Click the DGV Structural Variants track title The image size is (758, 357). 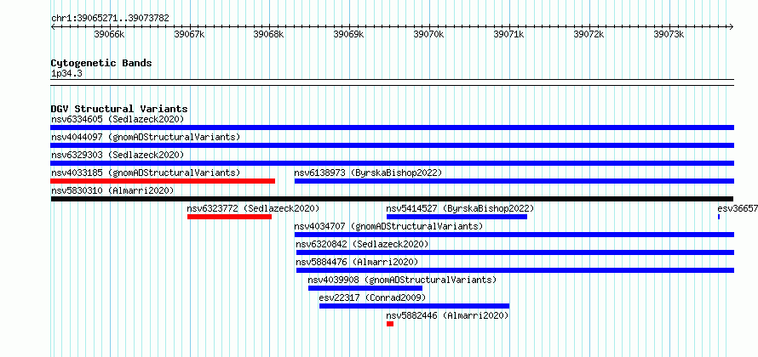pyautogui.click(x=119, y=109)
